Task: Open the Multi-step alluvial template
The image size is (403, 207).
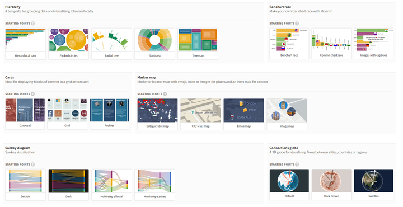Action: point(111,185)
